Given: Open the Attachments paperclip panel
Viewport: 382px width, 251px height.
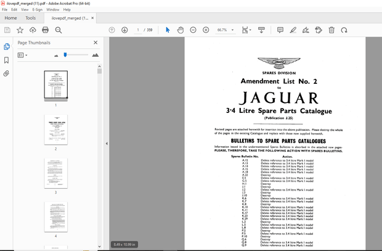Looking at the screenshot, I should pyautogui.click(x=6, y=73).
